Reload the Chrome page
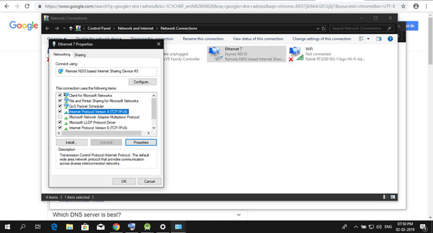The height and width of the screenshot is (233, 433). click(x=27, y=6)
